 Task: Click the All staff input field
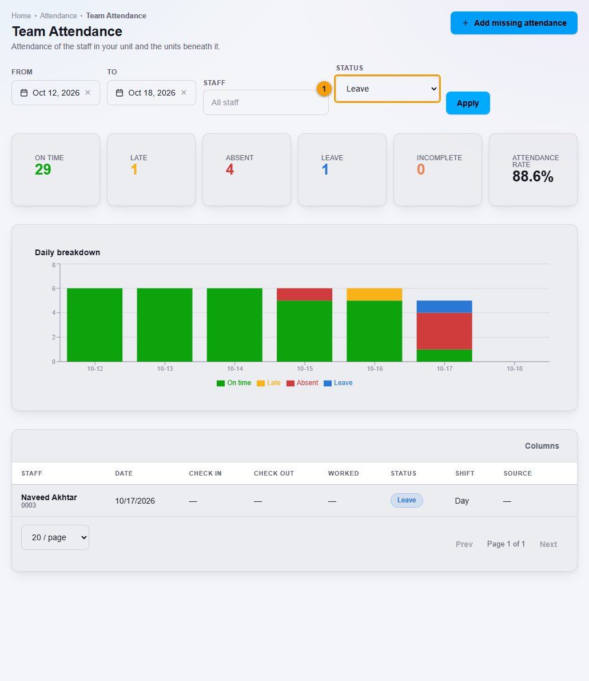(x=266, y=102)
